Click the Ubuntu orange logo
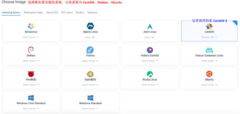This screenshot has height=114, width=240. click(x=209, y=74)
